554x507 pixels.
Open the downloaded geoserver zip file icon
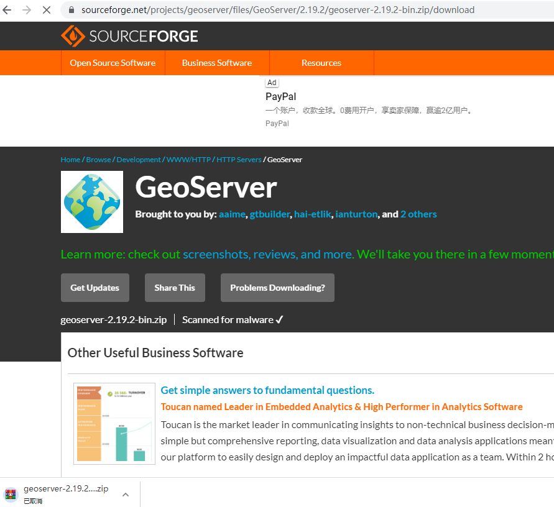pos(10,493)
